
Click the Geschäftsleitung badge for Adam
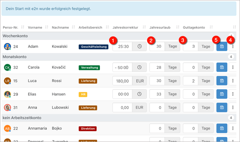94,47
